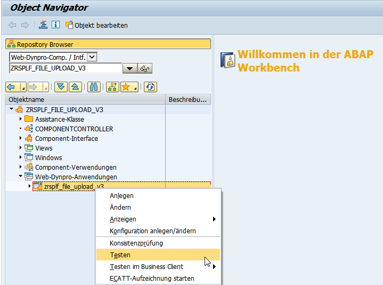Choose Konfiguration anlegen/ändern
Viewport: 383px width, 285px height.
[158, 231]
